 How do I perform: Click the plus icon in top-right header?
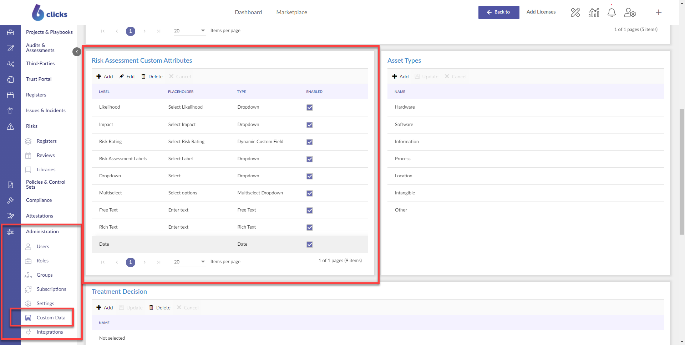[659, 12]
